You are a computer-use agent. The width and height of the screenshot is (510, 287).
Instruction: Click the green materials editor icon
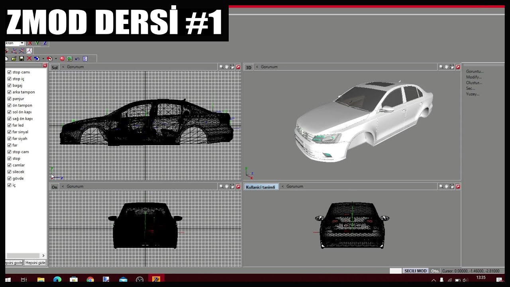point(70,59)
